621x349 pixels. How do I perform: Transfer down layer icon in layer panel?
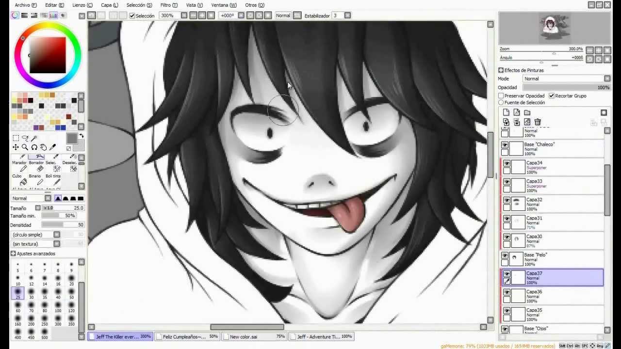506,122
